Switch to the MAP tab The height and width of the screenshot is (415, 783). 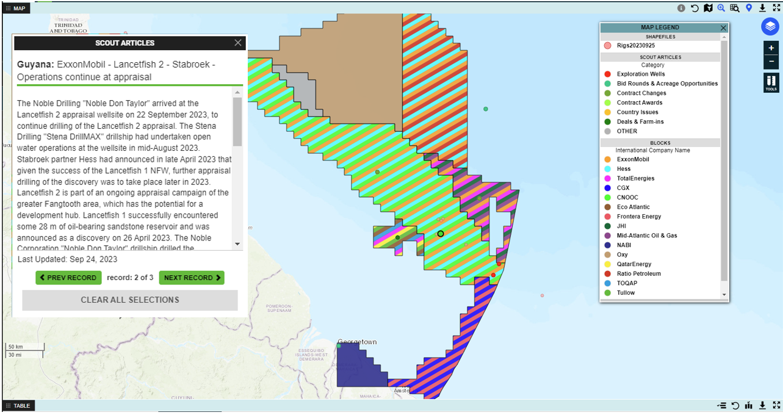tap(15, 9)
